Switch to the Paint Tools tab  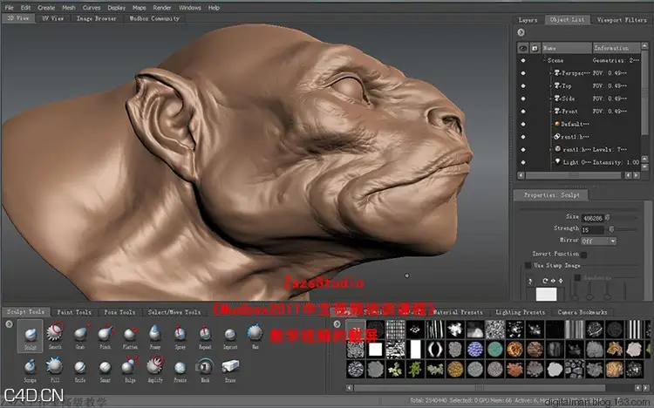click(x=74, y=312)
